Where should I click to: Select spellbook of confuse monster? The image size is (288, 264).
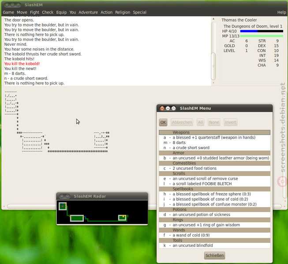(x=214, y=204)
